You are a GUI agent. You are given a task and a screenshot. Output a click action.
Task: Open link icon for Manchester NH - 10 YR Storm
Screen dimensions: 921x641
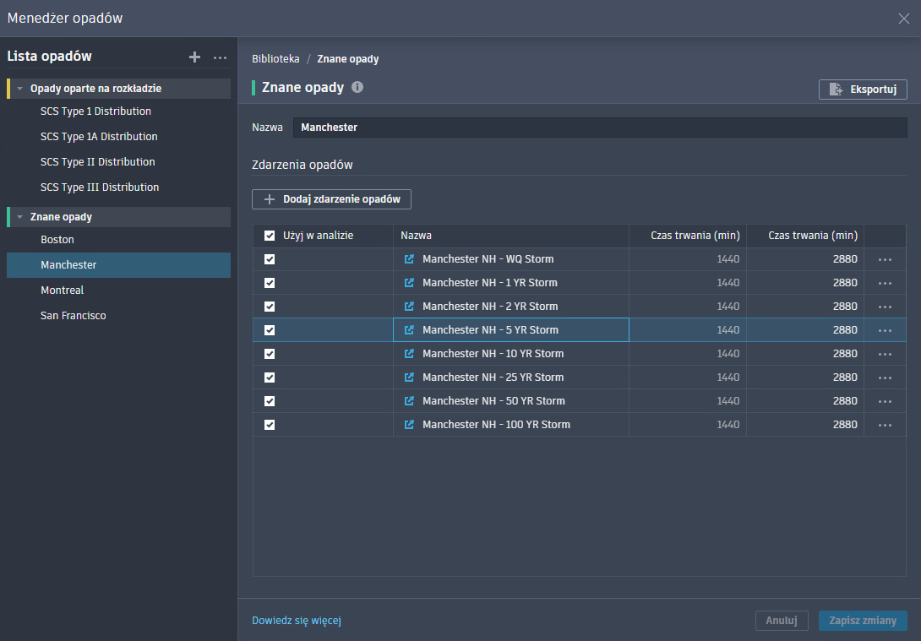pos(410,354)
